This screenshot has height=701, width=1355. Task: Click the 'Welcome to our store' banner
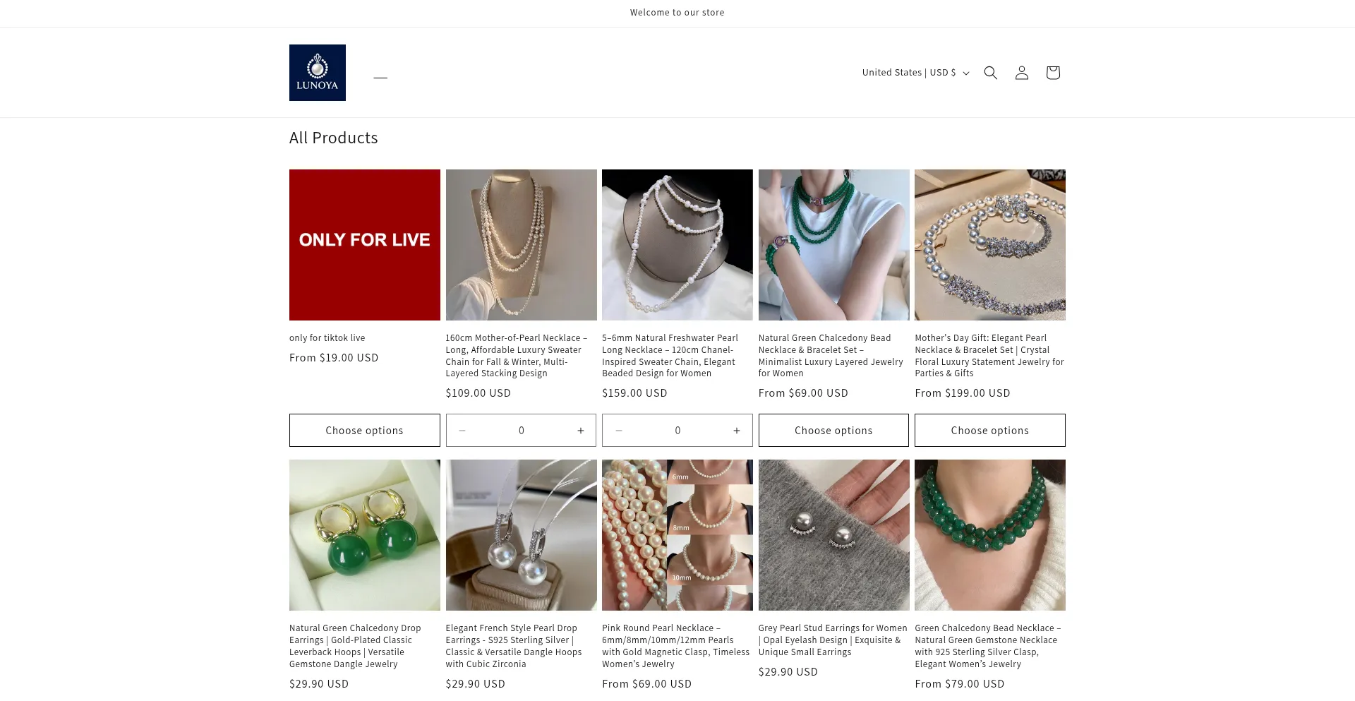[677, 12]
